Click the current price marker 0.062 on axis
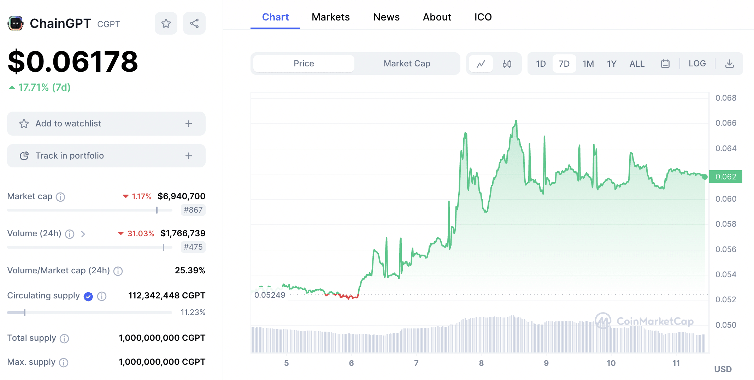 [726, 177]
